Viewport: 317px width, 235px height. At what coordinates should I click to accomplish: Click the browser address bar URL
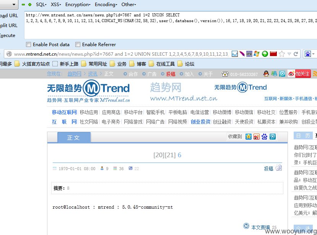(121, 54)
